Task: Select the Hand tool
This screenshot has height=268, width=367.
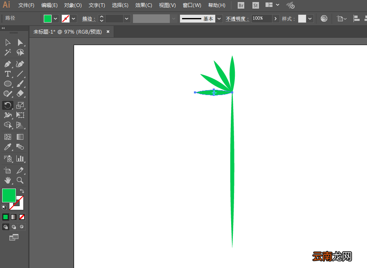Action: click(8, 180)
